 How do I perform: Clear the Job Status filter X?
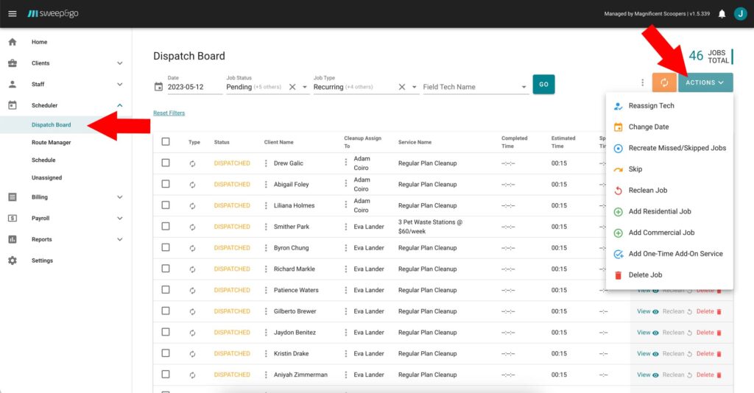[292, 87]
